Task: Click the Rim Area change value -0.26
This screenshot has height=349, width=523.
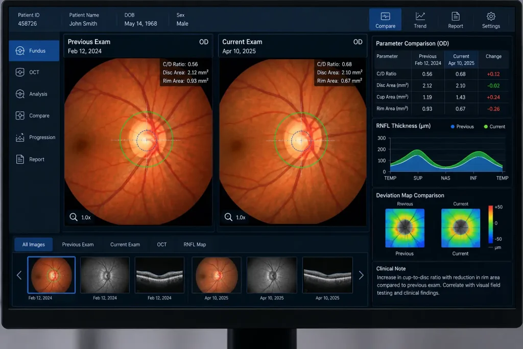Action: [493, 109]
